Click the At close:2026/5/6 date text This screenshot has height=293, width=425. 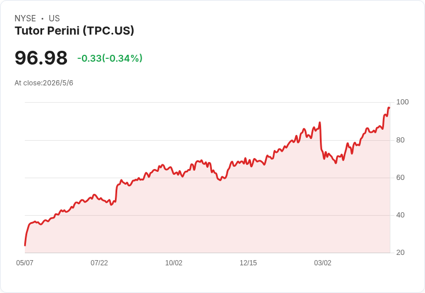pyautogui.click(x=44, y=83)
